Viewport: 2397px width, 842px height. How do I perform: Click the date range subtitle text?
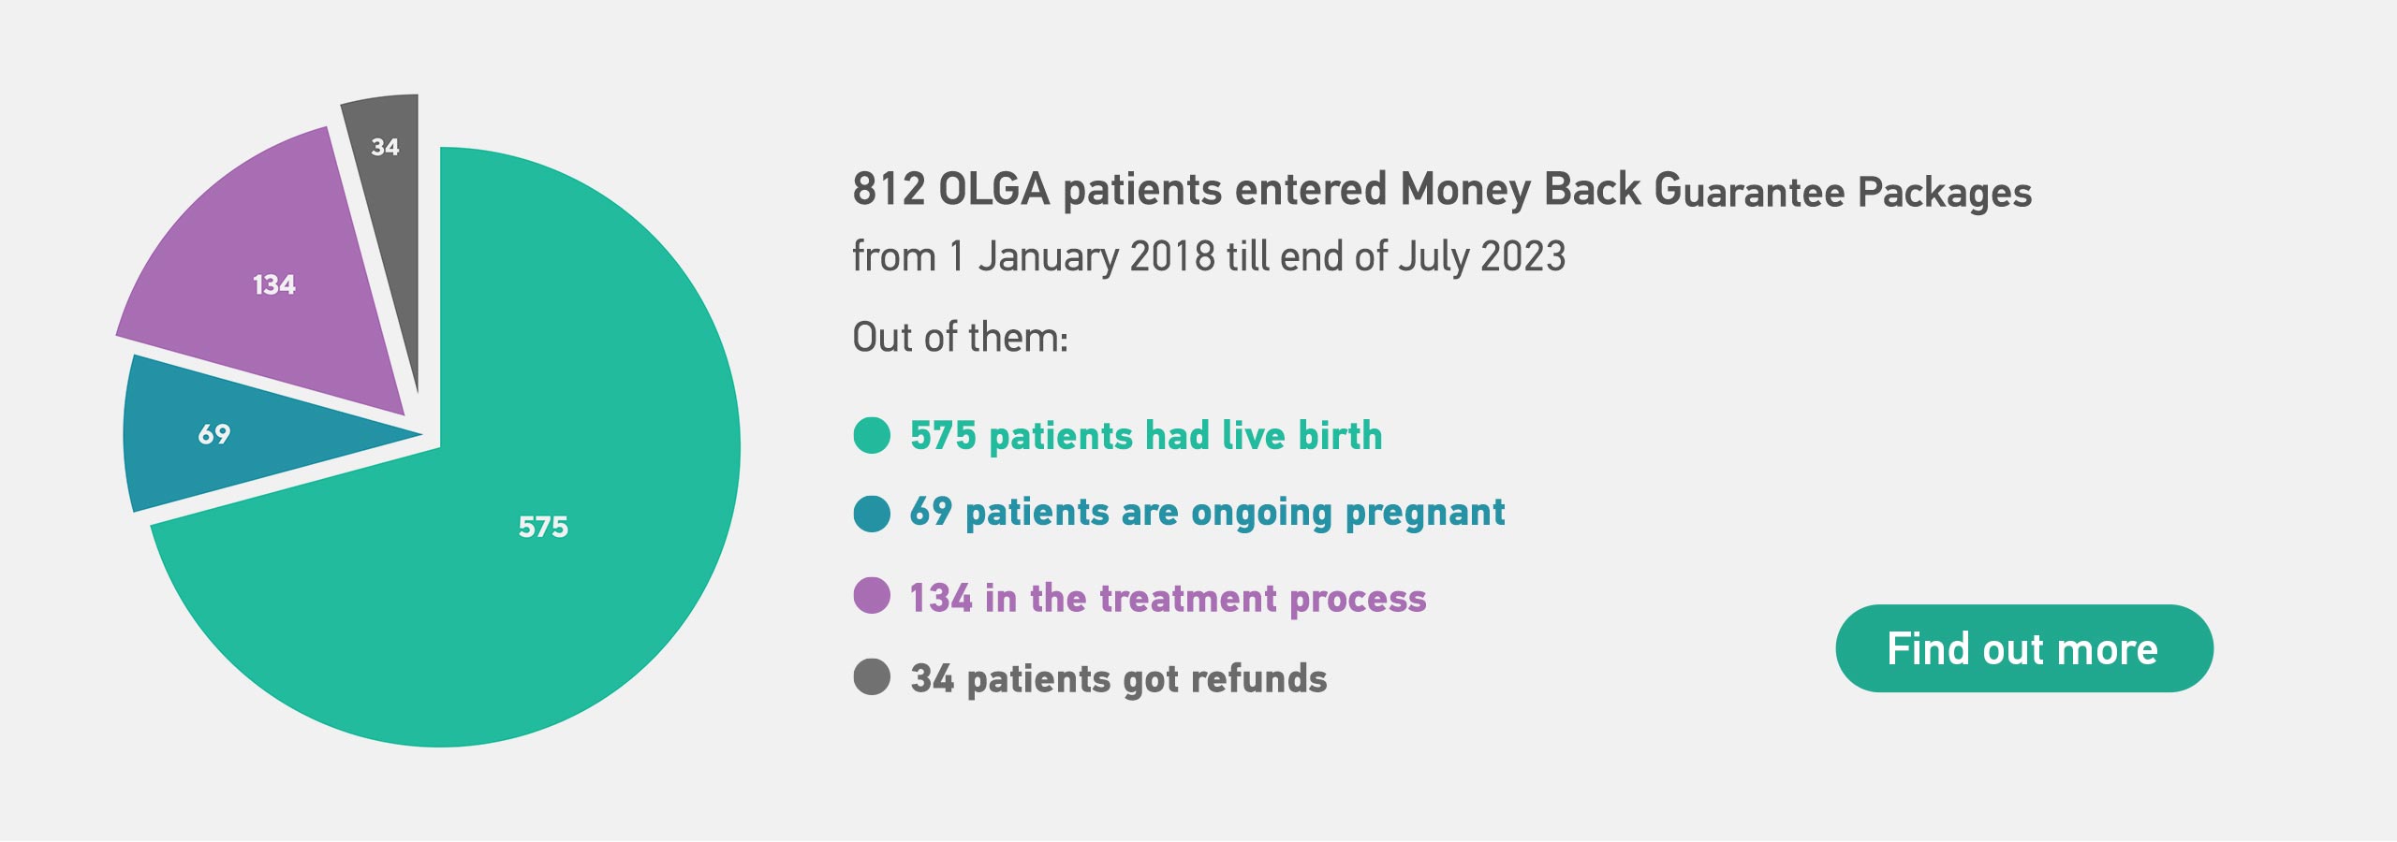pos(1209,256)
